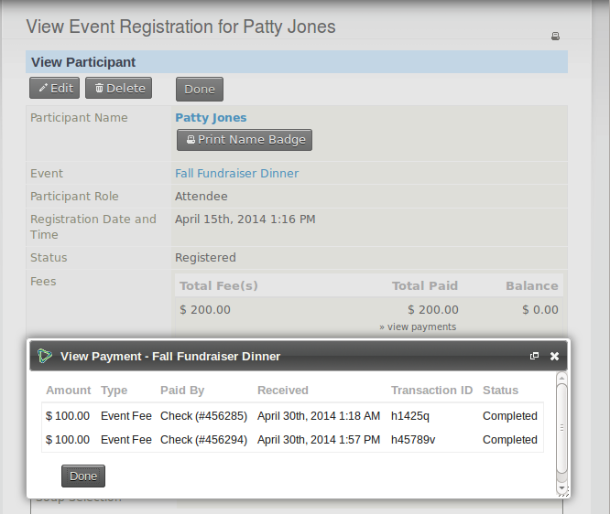Click the Print Name Badge button
The height and width of the screenshot is (514, 610).
245,140
